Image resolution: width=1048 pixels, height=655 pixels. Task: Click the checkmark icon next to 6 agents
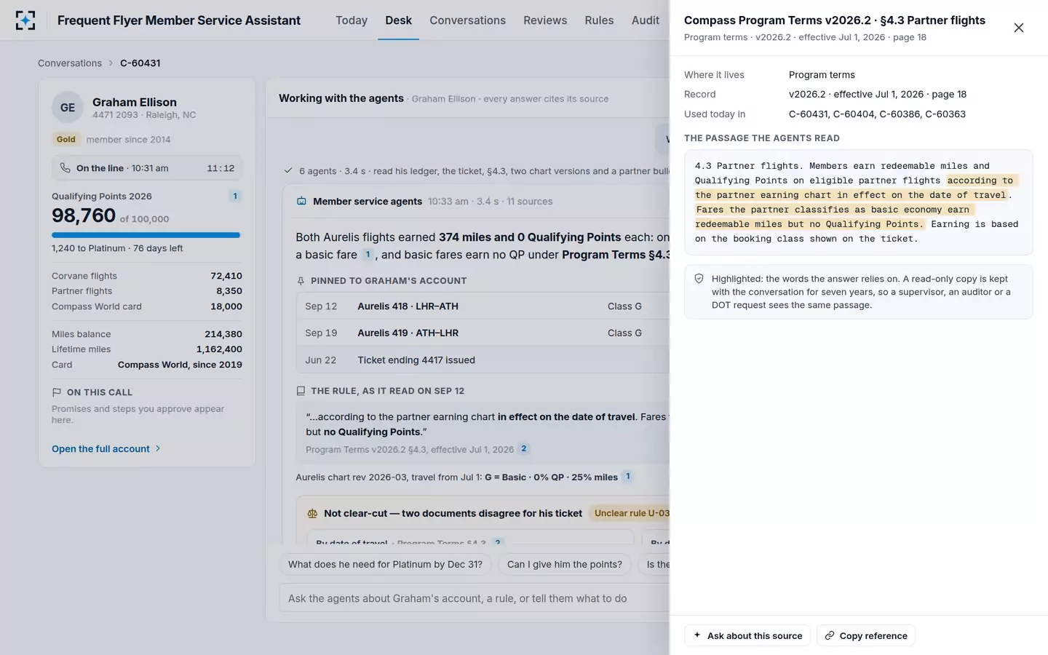(288, 171)
